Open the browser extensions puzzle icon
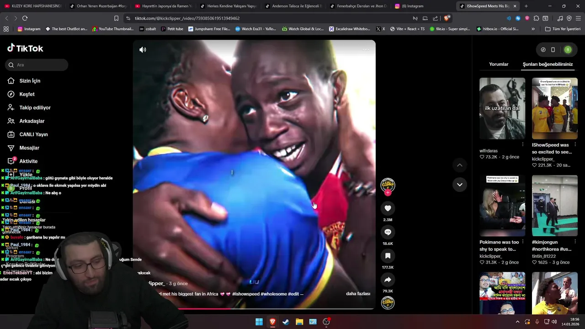Image resolution: width=585 pixels, height=329 pixels. click(x=536, y=18)
